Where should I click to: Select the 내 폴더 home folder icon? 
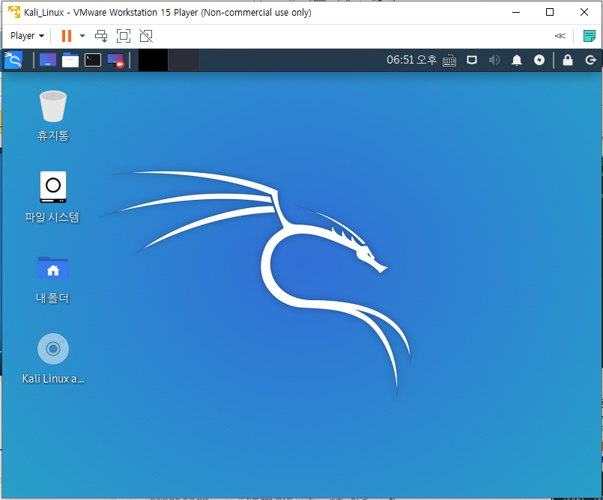52,279
